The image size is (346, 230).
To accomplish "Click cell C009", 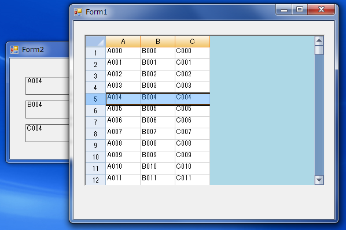I will 193,157.
